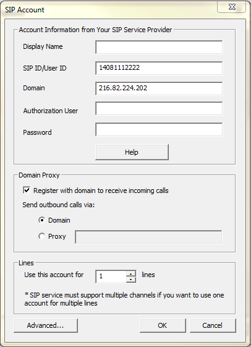The height and width of the screenshot is (347, 251).
Task: Uncheck Register with domain checkbox
Action: click(27, 191)
